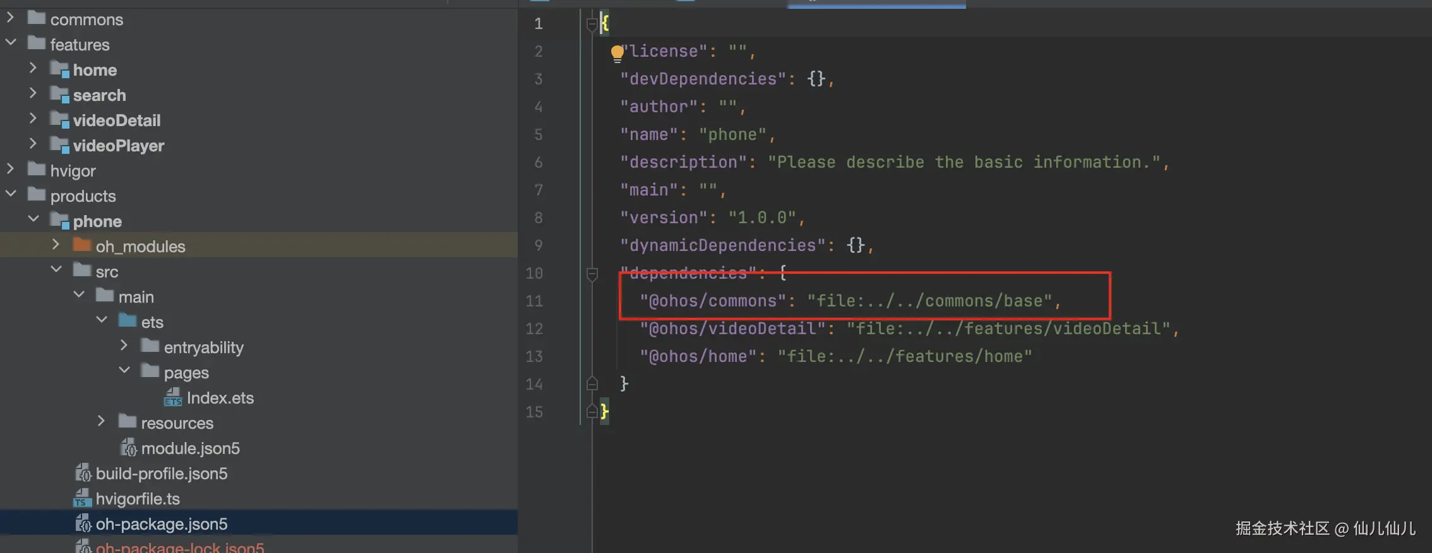The width and height of the screenshot is (1432, 553).
Task: Click the videoPlayer module folder icon
Action: coord(59,145)
